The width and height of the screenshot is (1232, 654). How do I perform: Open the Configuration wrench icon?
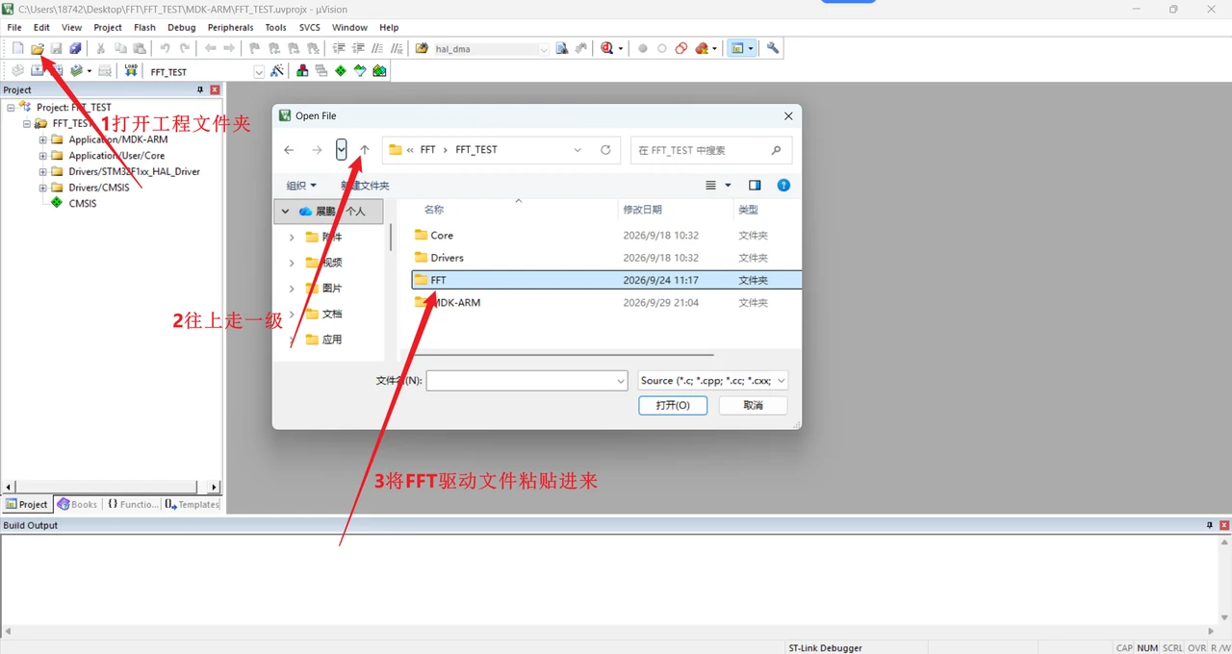pos(773,48)
